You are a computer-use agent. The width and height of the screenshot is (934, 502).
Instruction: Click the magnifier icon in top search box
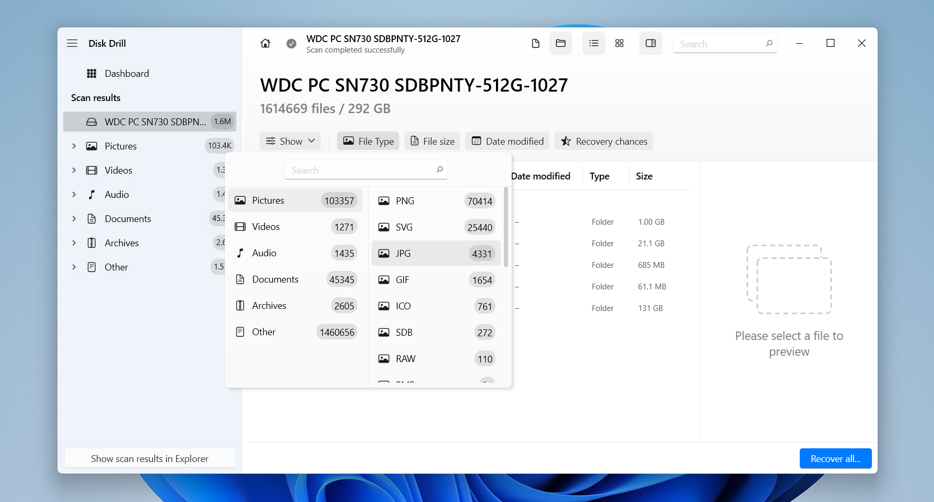[769, 43]
